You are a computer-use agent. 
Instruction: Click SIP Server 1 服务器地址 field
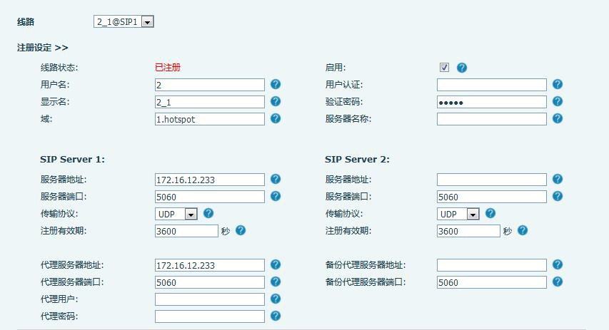[209, 180]
